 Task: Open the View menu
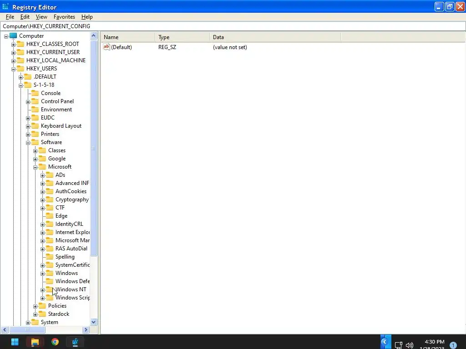pyautogui.click(x=41, y=17)
